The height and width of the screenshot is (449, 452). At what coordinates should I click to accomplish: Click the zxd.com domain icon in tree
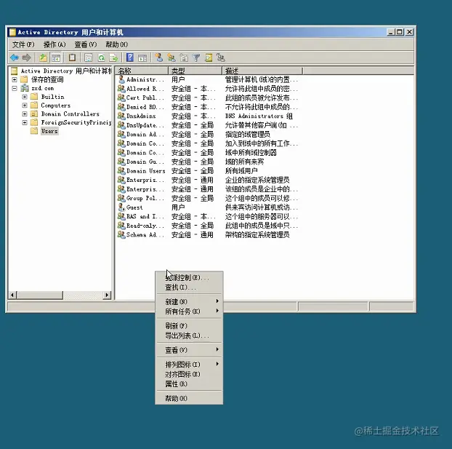[25, 88]
